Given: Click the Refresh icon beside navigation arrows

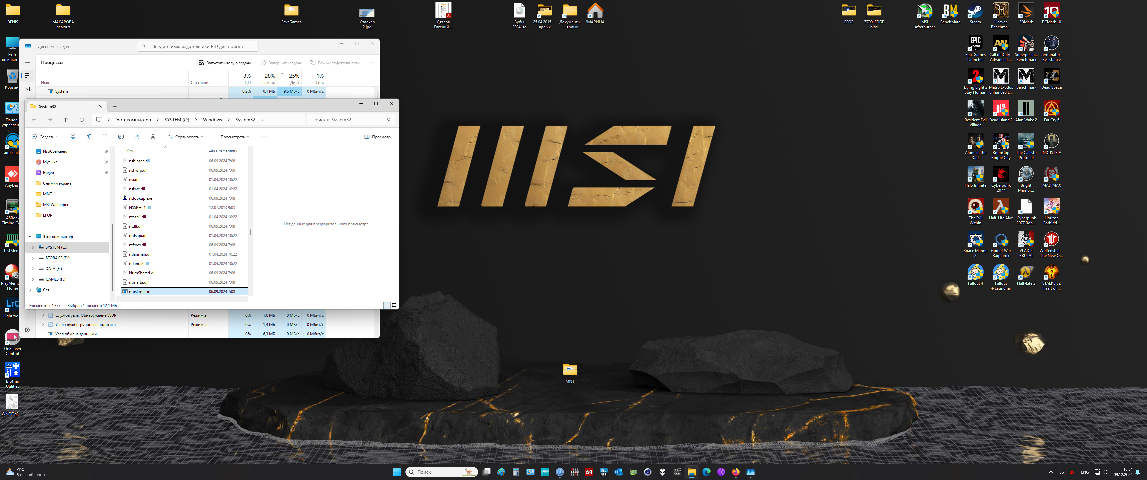Looking at the screenshot, I should (81, 120).
